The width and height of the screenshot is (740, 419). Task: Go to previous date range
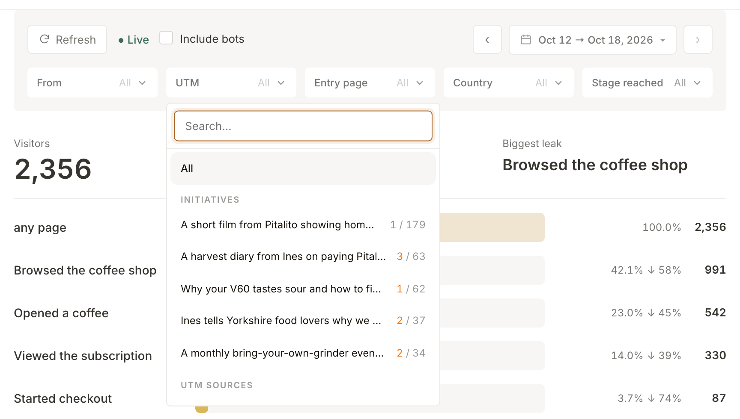point(487,40)
